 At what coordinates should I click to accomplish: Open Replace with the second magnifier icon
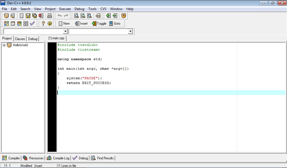(x=83, y=16)
